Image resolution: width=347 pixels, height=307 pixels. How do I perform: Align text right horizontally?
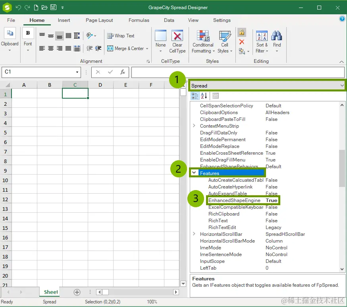[x=60, y=49]
